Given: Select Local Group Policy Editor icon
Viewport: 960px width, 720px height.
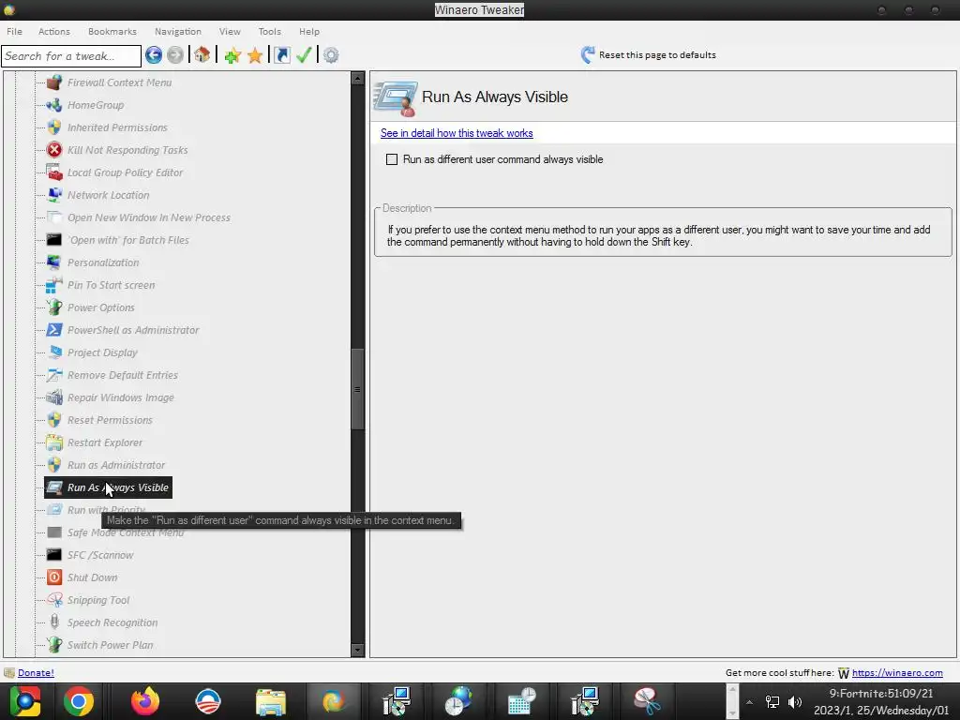Looking at the screenshot, I should [54, 172].
